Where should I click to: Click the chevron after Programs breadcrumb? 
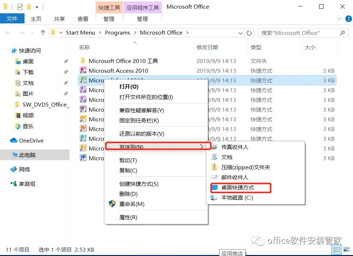[135, 33]
